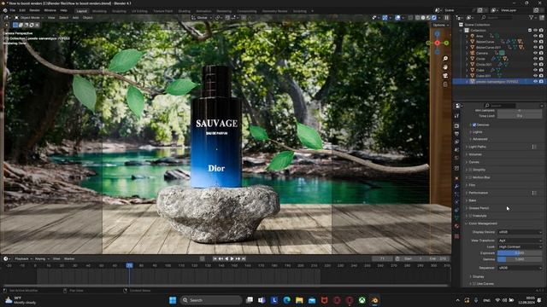Open the outliner filter funnel icon
The height and width of the screenshot is (307, 547).
pos(532,17)
